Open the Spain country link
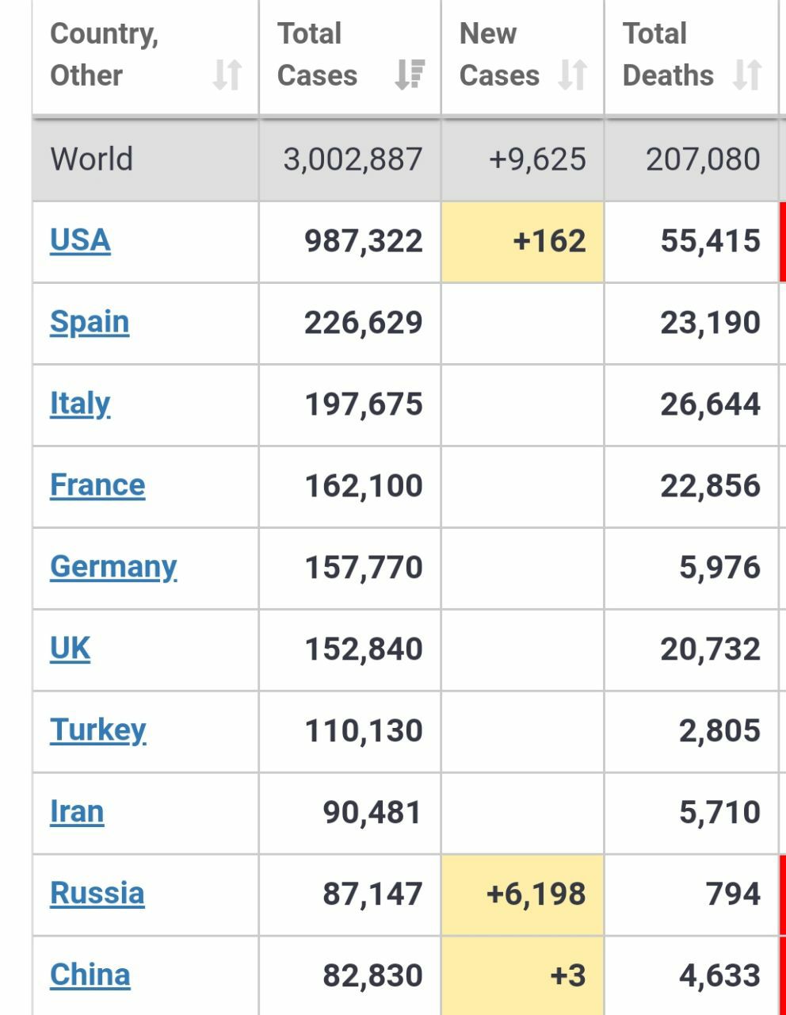This screenshot has height=1015, width=786. [90, 322]
